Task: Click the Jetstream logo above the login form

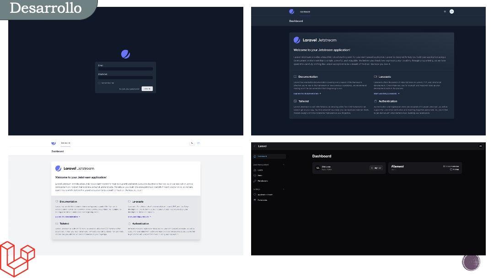Action: pos(126,54)
